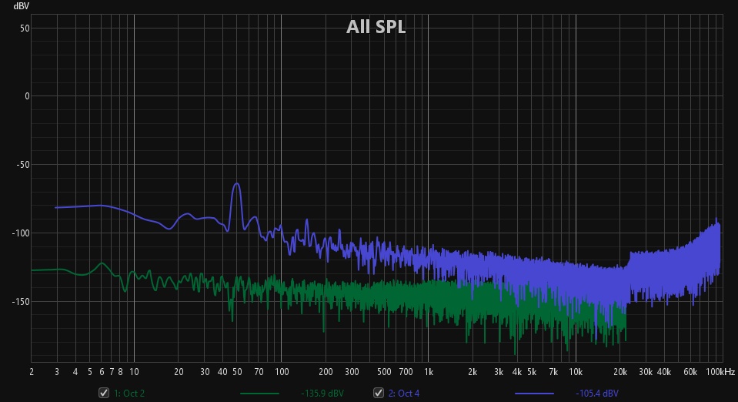
Task: Click the -50 label on vertical axis
Action: coord(22,165)
